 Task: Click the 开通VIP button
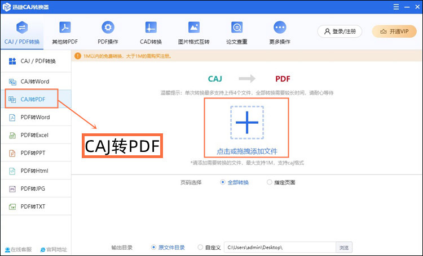394,32
